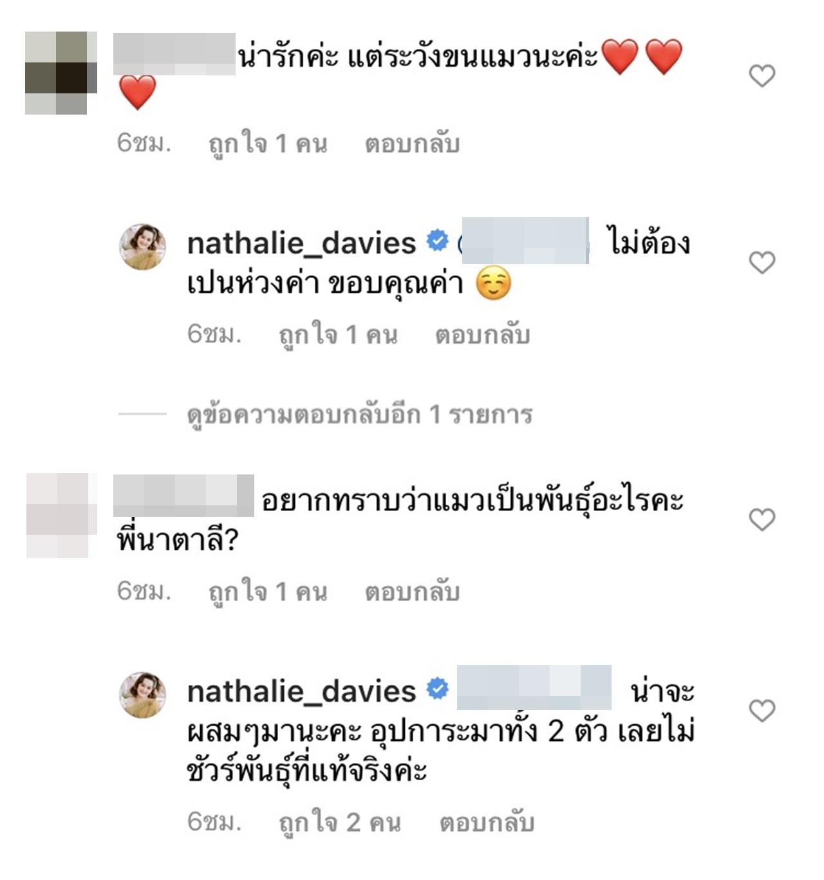Image resolution: width=824 pixels, height=880 pixels.
Task: Reply to the top cat fur comment
Action: [412, 143]
